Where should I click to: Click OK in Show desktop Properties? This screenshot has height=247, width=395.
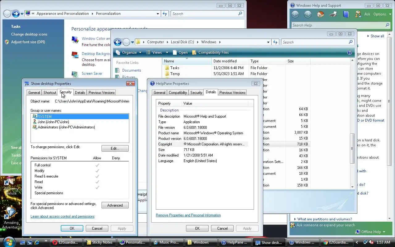click(x=72, y=228)
